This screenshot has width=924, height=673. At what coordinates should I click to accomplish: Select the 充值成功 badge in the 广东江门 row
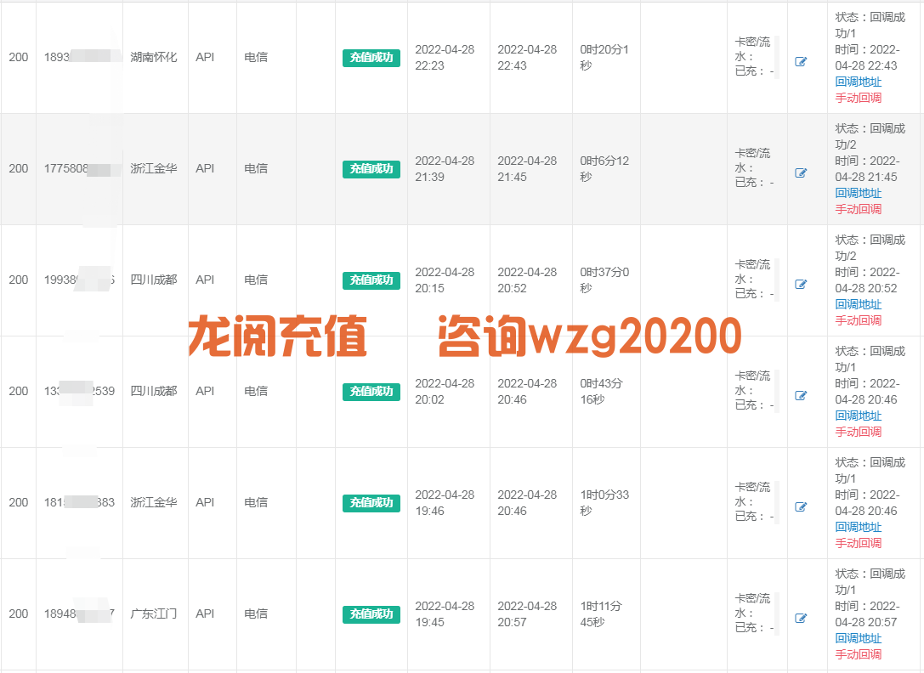(371, 614)
